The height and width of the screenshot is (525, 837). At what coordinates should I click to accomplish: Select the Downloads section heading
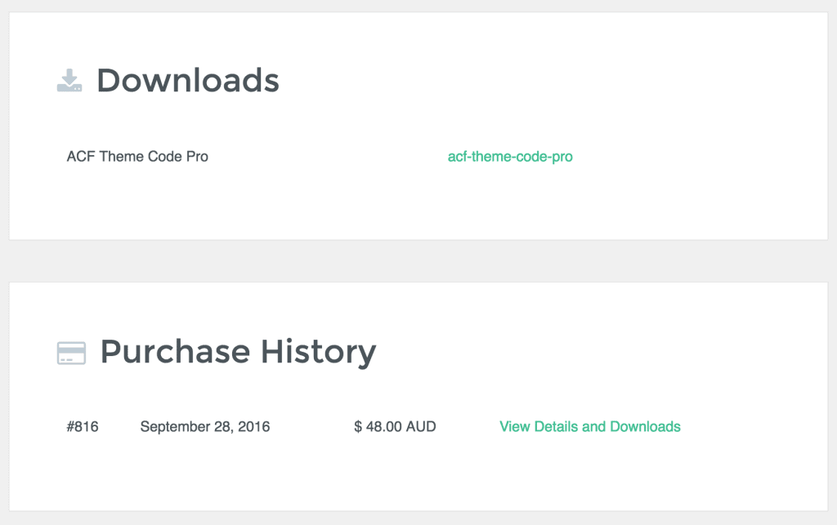tap(188, 81)
